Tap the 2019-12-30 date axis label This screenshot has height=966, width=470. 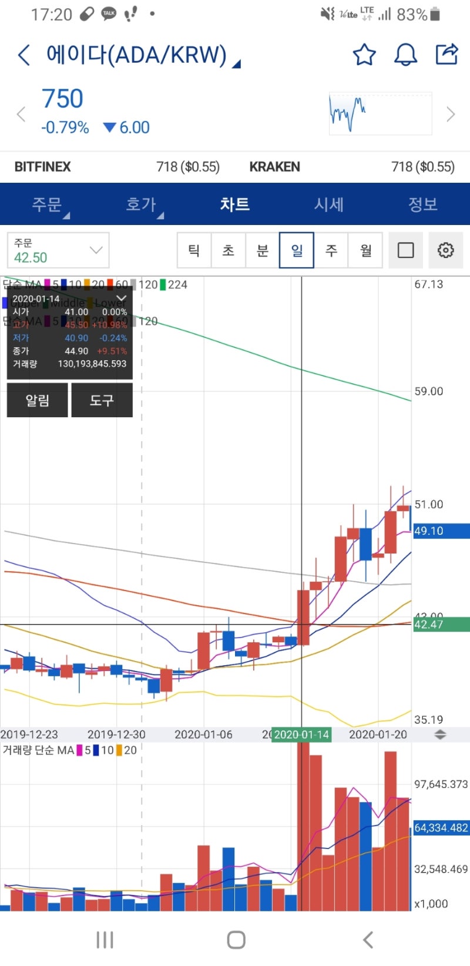click(x=116, y=734)
